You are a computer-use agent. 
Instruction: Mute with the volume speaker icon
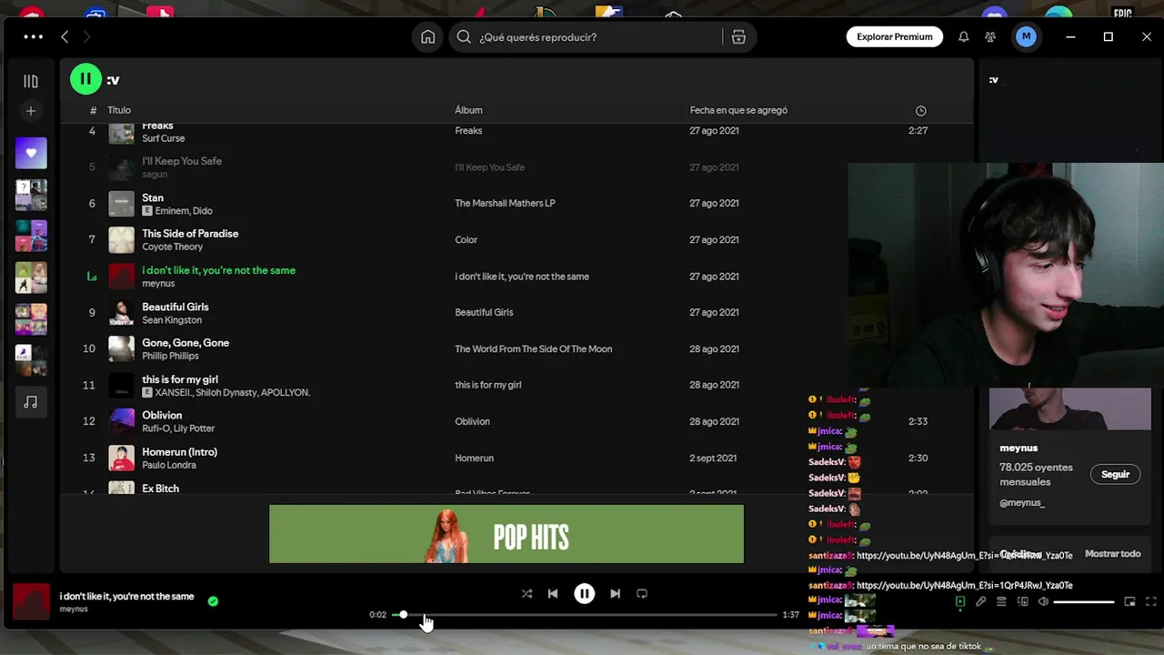(x=1043, y=601)
